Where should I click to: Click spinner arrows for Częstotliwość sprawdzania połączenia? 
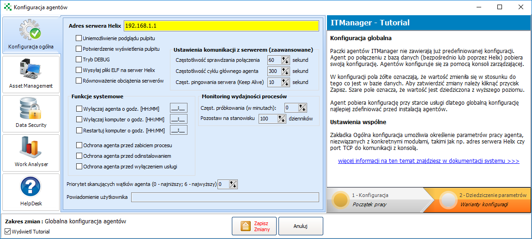coord(284,60)
